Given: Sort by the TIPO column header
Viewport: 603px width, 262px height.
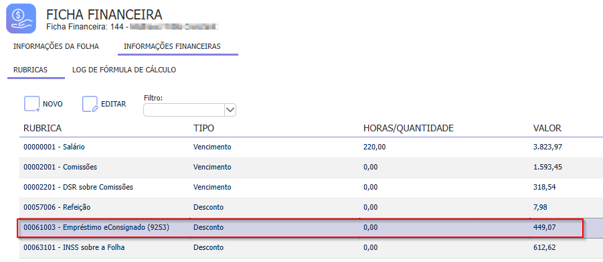Looking at the screenshot, I should pos(203,128).
